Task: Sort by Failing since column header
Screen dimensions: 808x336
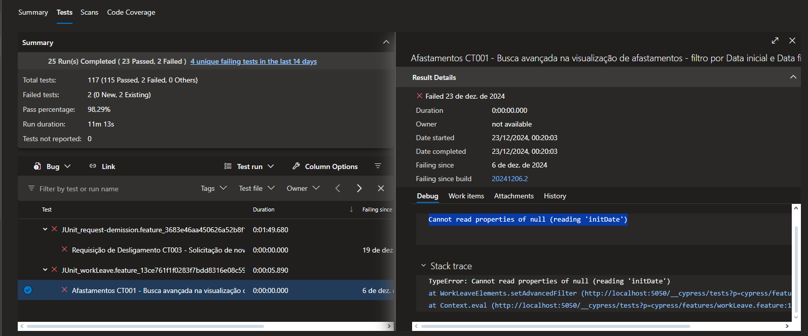Action: pos(377,209)
